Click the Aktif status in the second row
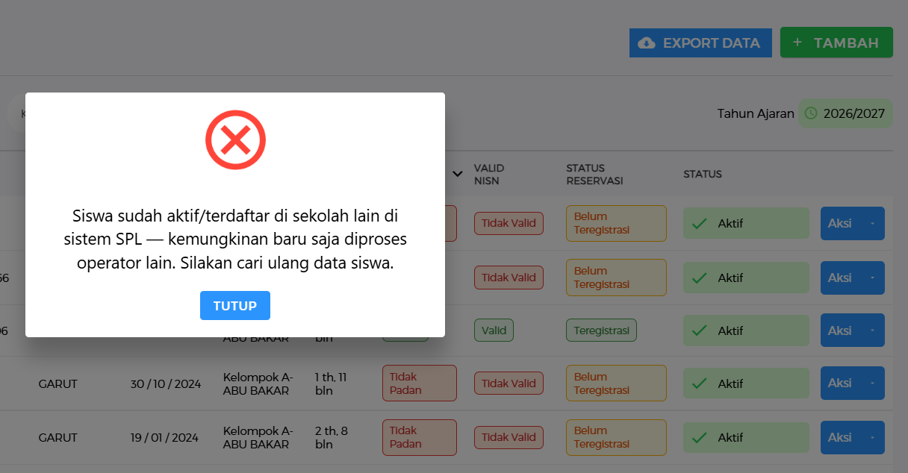908x473 pixels. tap(746, 278)
